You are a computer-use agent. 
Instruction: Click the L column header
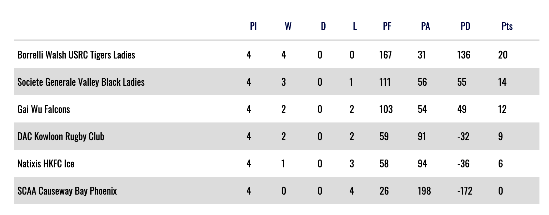pos(355,26)
